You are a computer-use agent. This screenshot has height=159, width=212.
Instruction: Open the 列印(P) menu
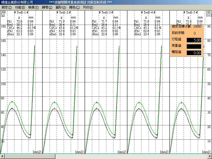[88, 7]
